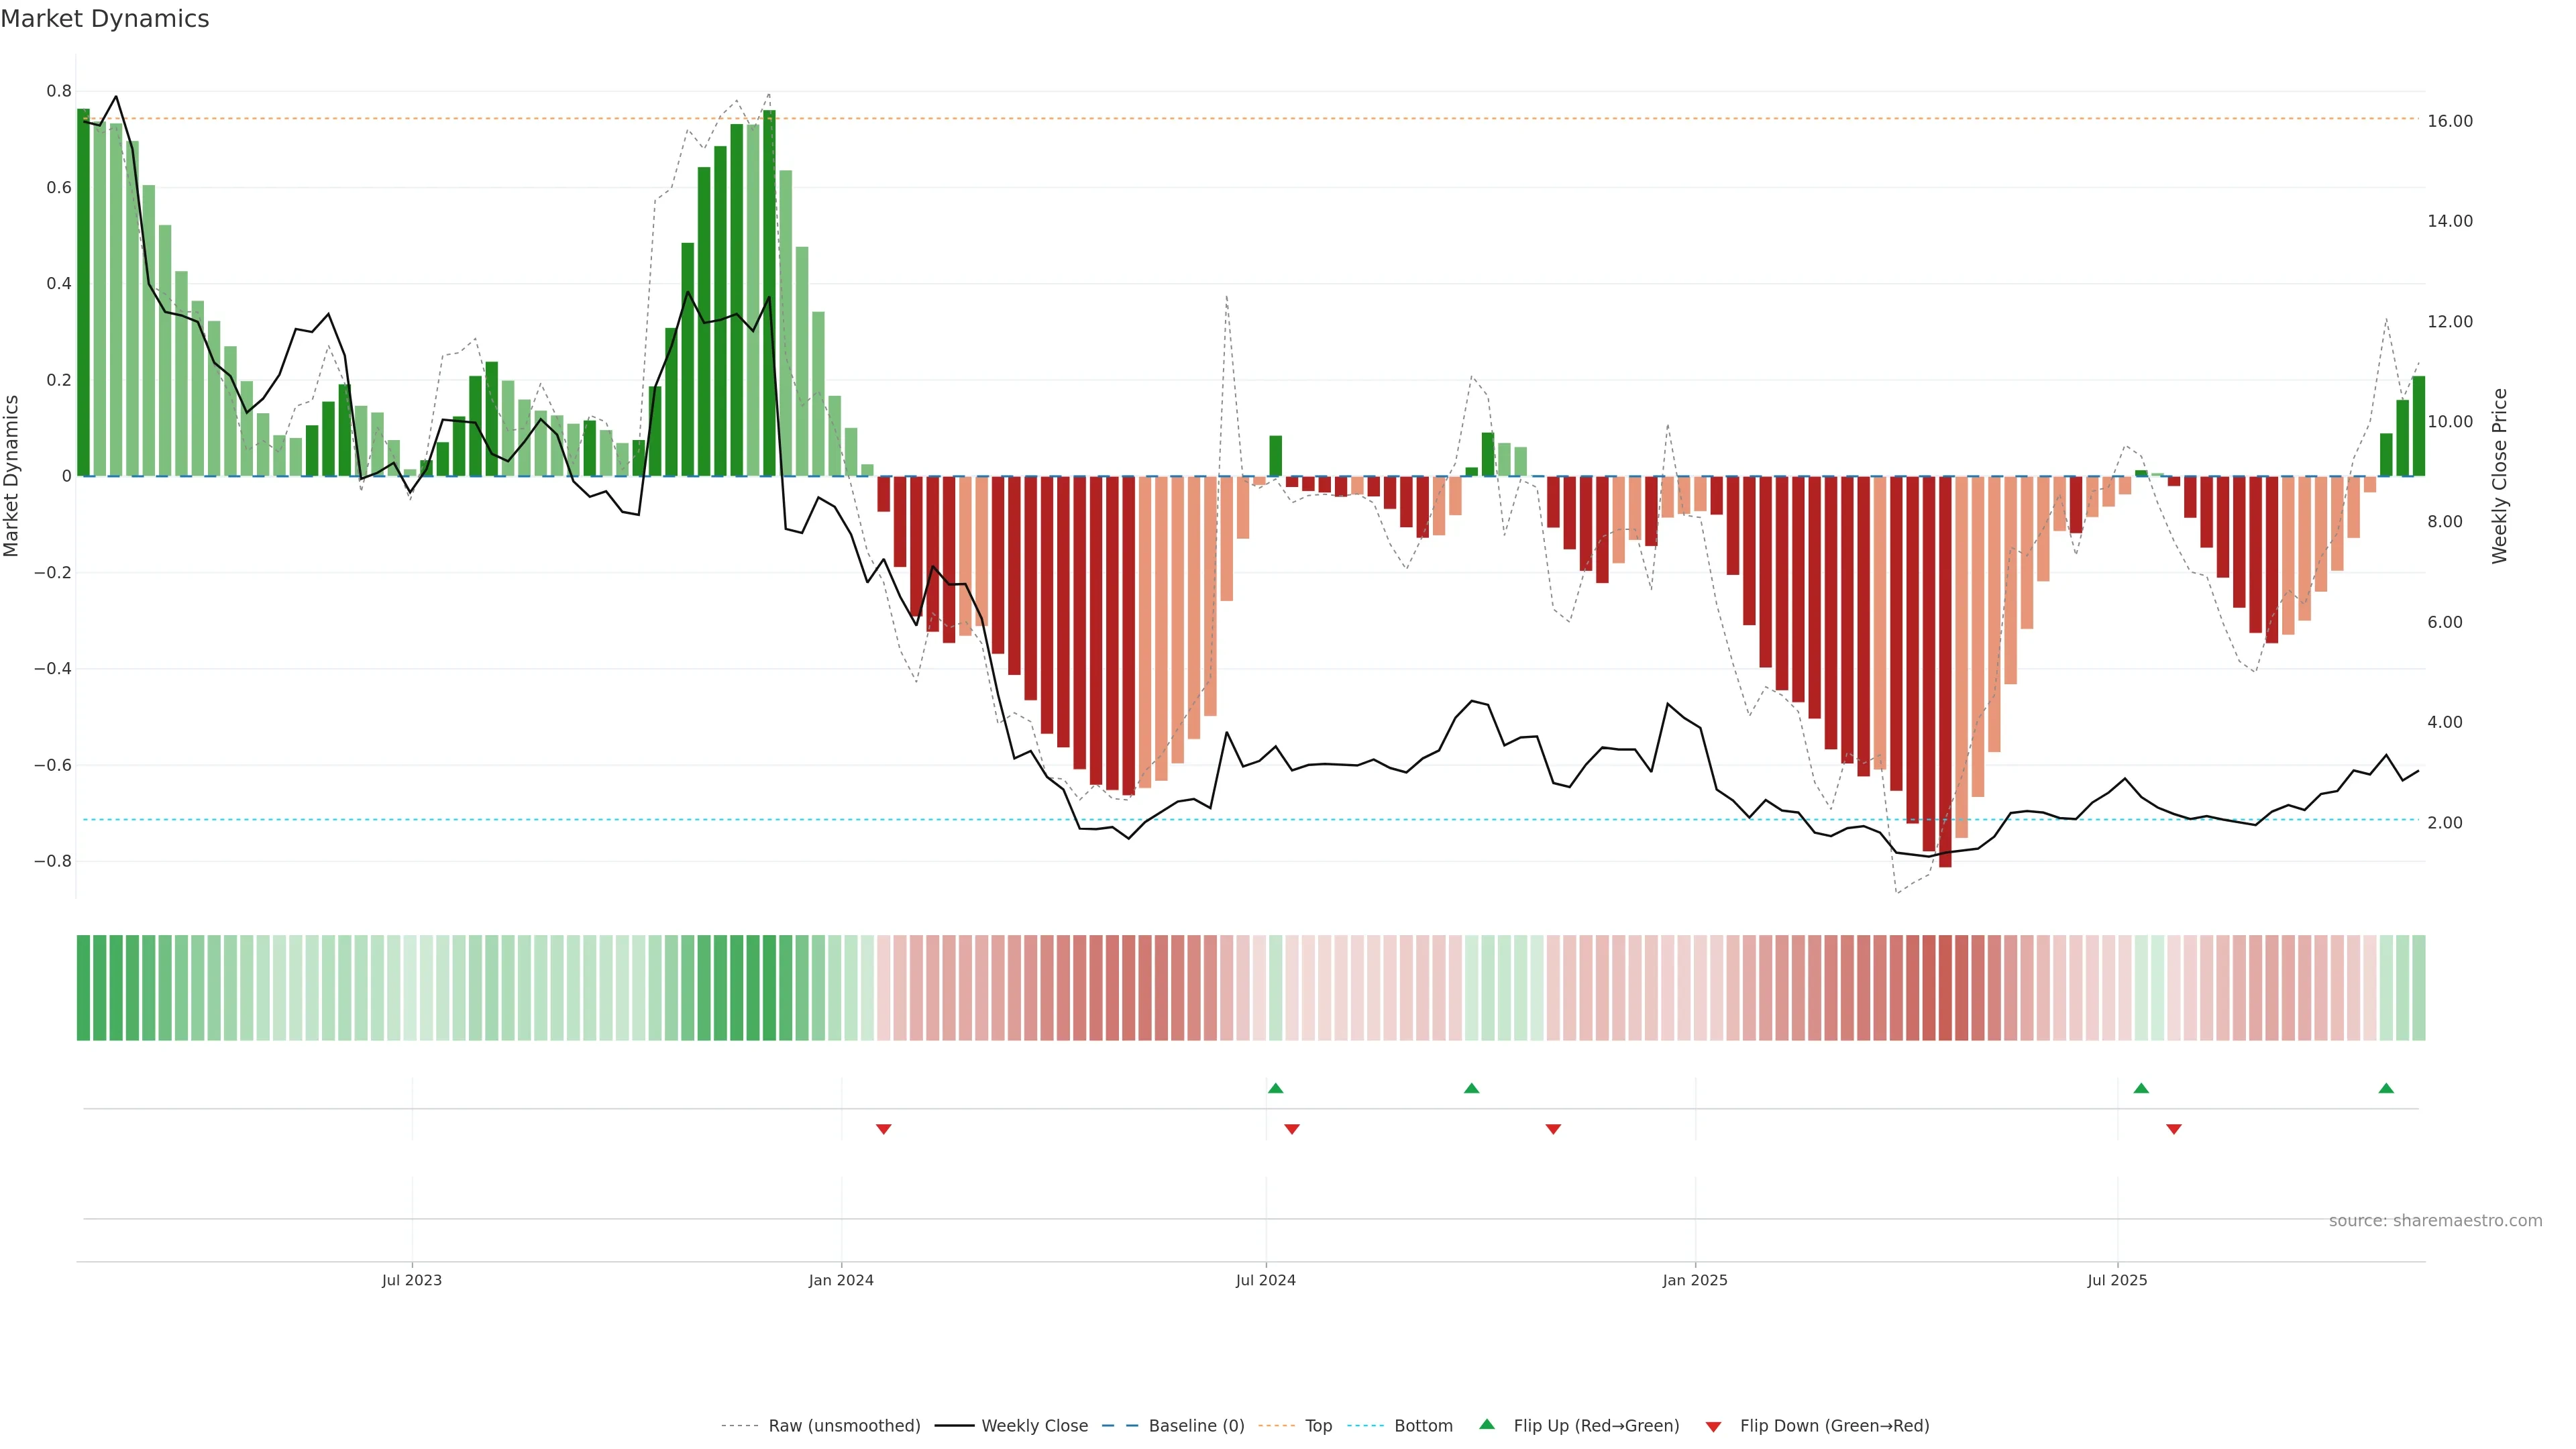Image resolution: width=2576 pixels, height=1449 pixels.
Task: Click the red flip-down marker before Jan 2025
Action: click(x=1553, y=1129)
